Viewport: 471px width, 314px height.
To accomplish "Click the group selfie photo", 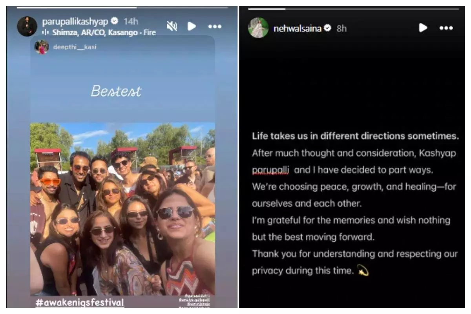I will coord(122,209).
